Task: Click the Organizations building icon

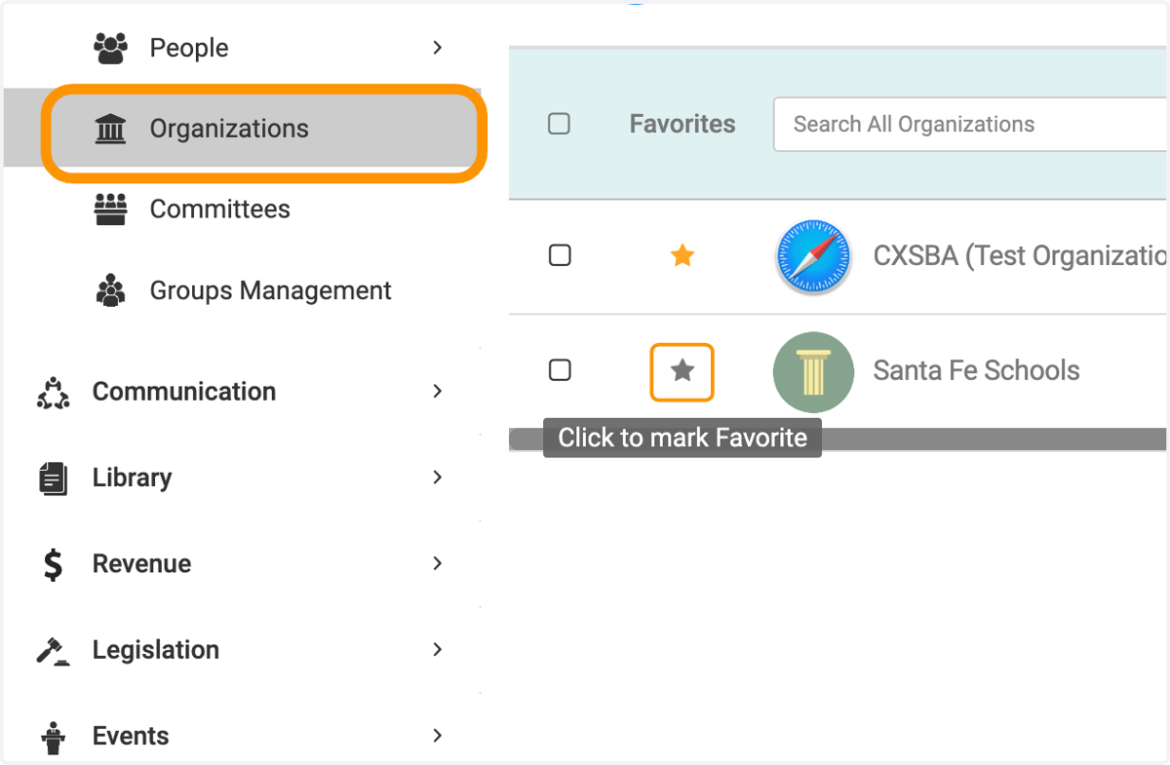Action: [x=110, y=129]
